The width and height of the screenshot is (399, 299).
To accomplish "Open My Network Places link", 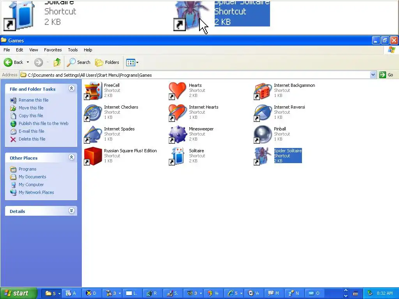I will point(36,192).
